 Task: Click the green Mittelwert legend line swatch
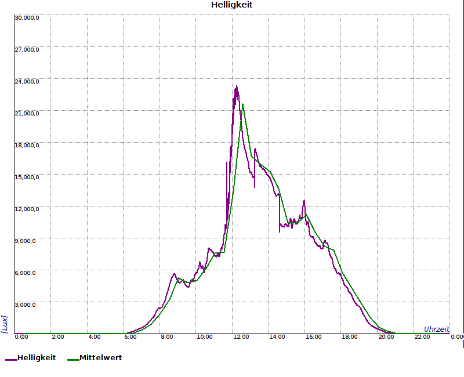[x=74, y=360]
